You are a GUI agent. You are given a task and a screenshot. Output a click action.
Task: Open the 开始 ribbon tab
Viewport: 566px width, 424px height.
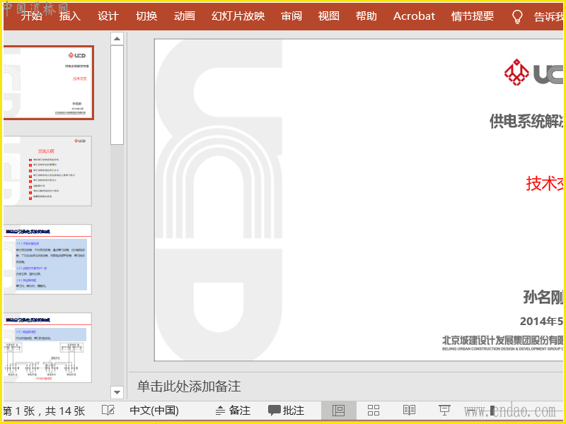[x=31, y=16]
